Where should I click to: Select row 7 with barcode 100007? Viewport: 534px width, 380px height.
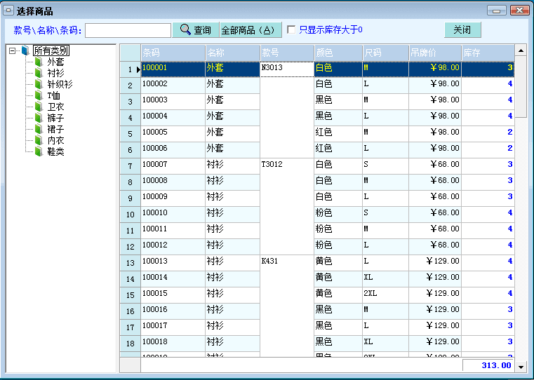click(172, 165)
